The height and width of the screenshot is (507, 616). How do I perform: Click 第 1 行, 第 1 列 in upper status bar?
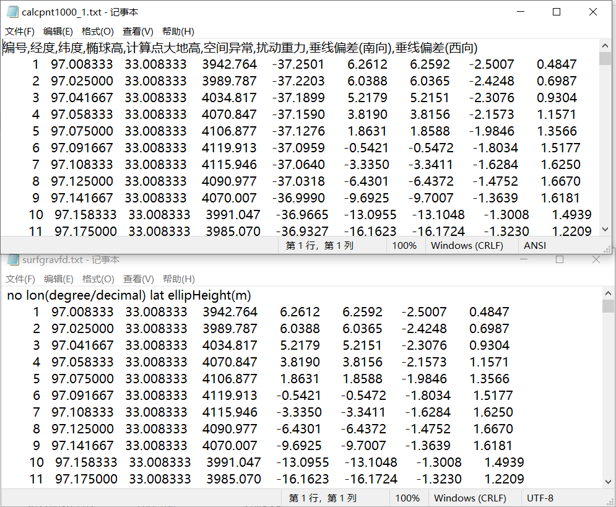click(320, 245)
